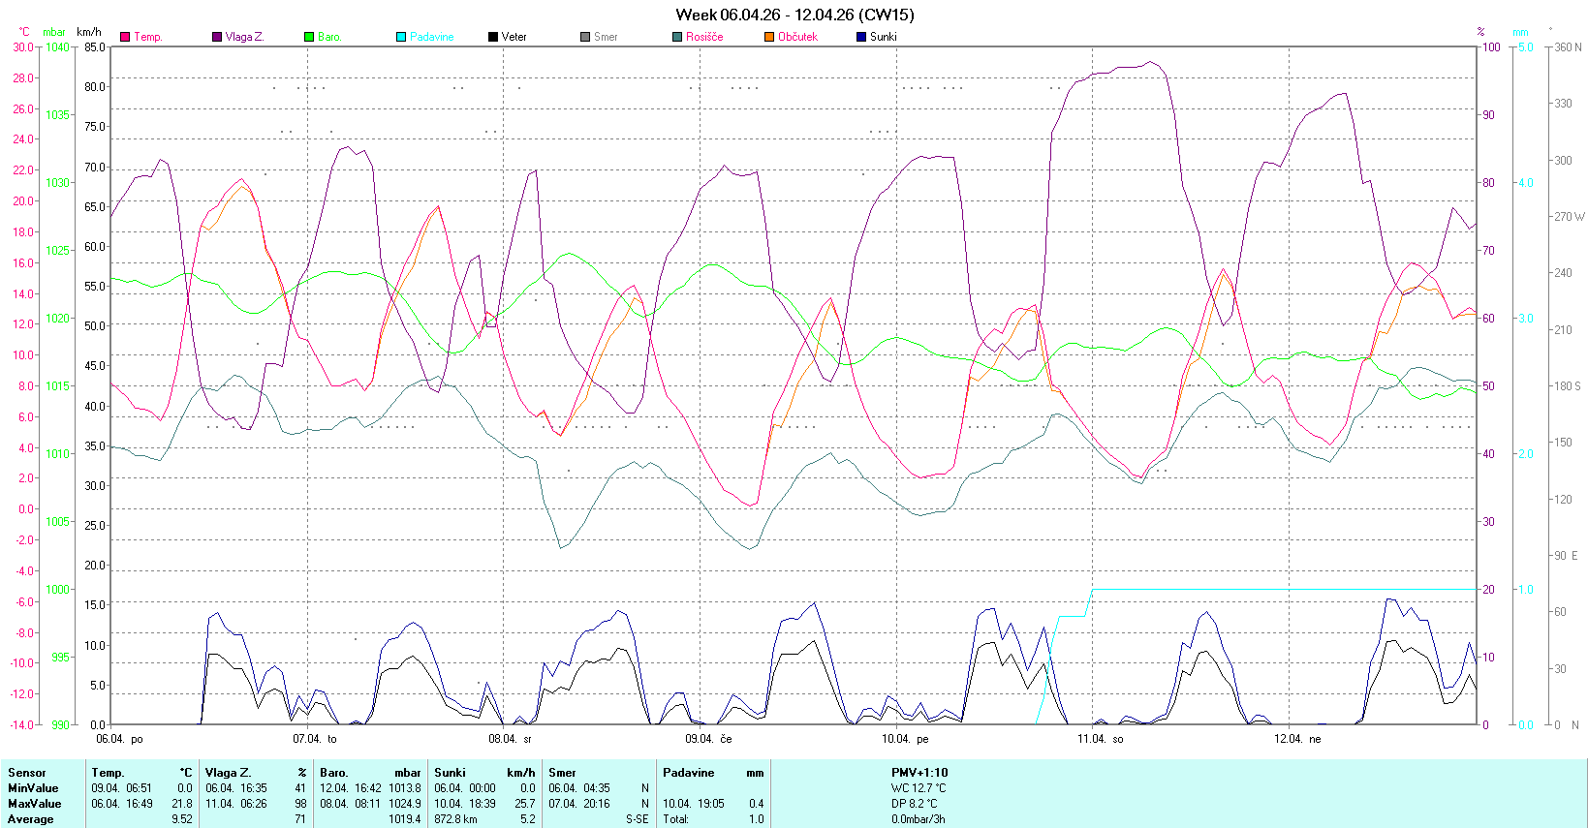Click the mbar axis unit label
The height and width of the screenshot is (828, 1588).
(54, 32)
